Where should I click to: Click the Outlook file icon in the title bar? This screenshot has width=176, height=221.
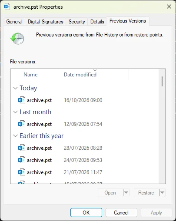click(x=7, y=7)
